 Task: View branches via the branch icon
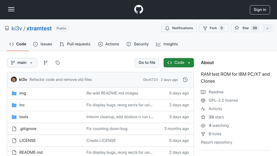click(46, 63)
